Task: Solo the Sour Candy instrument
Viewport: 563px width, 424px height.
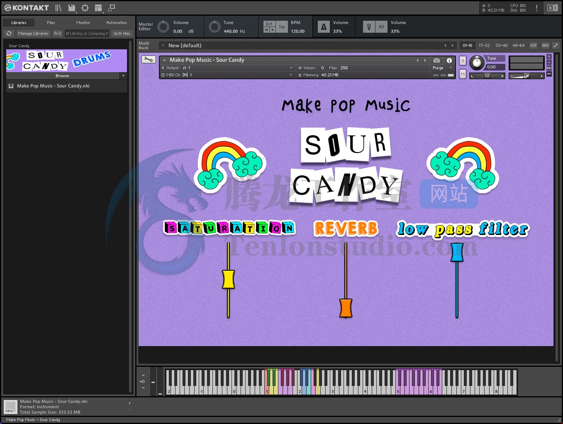Action: 463,61
